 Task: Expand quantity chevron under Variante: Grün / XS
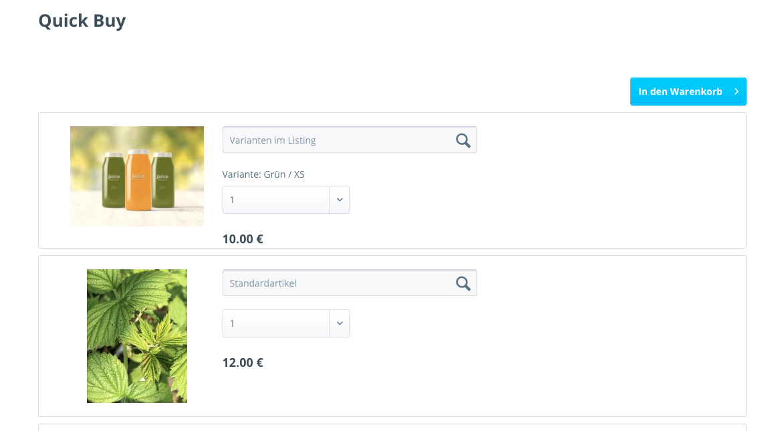point(339,200)
